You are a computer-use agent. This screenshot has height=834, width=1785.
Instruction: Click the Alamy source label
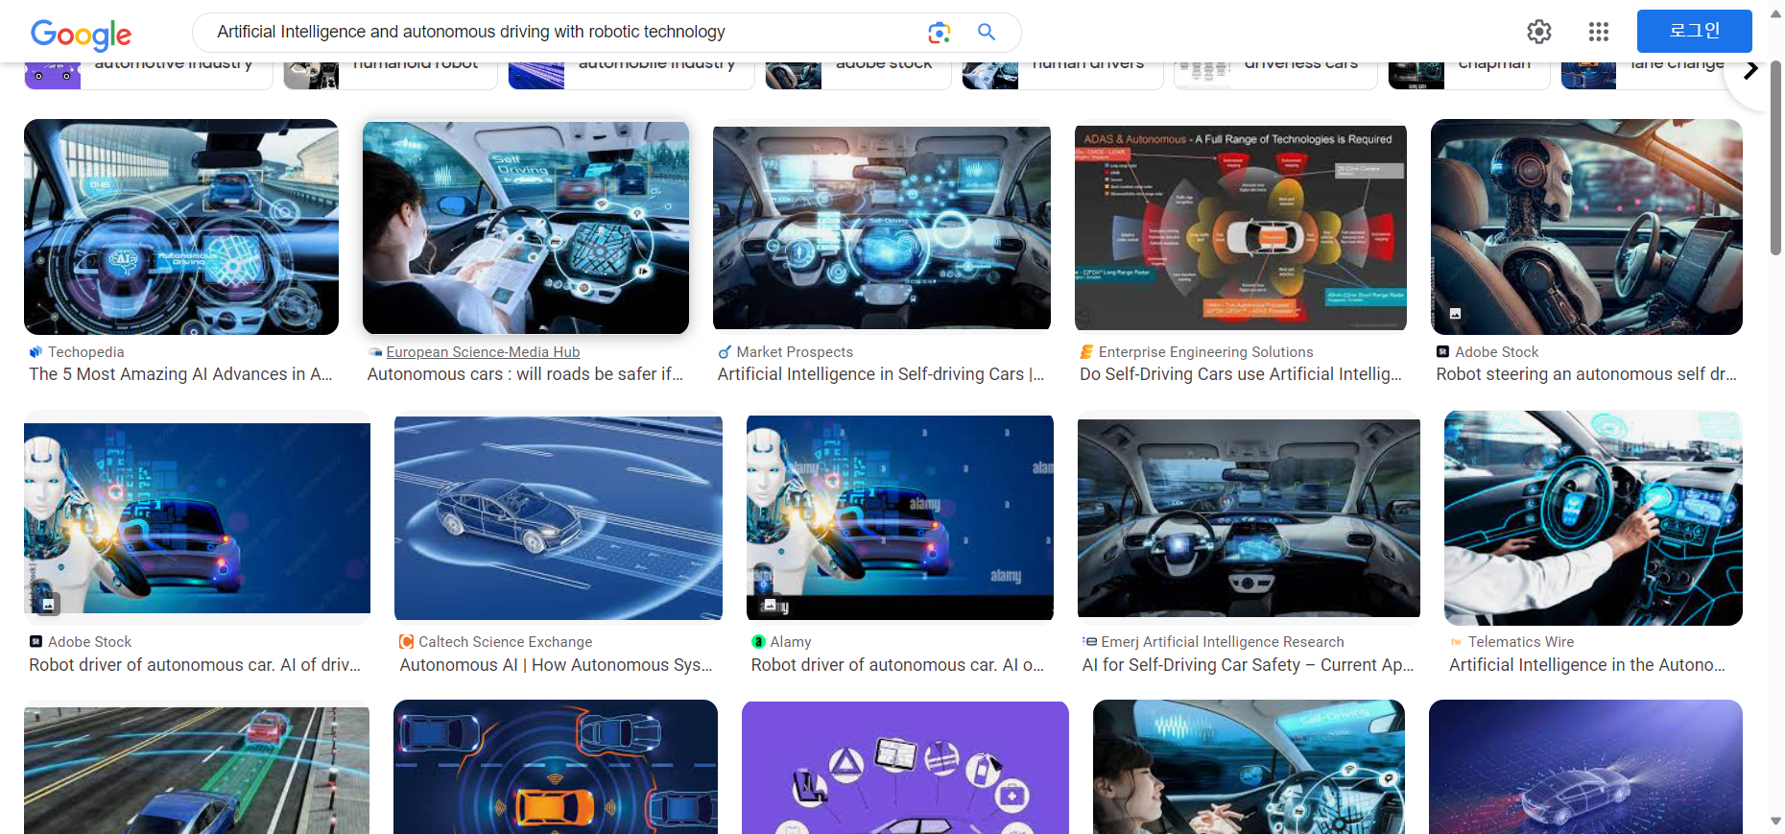tap(791, 642)
